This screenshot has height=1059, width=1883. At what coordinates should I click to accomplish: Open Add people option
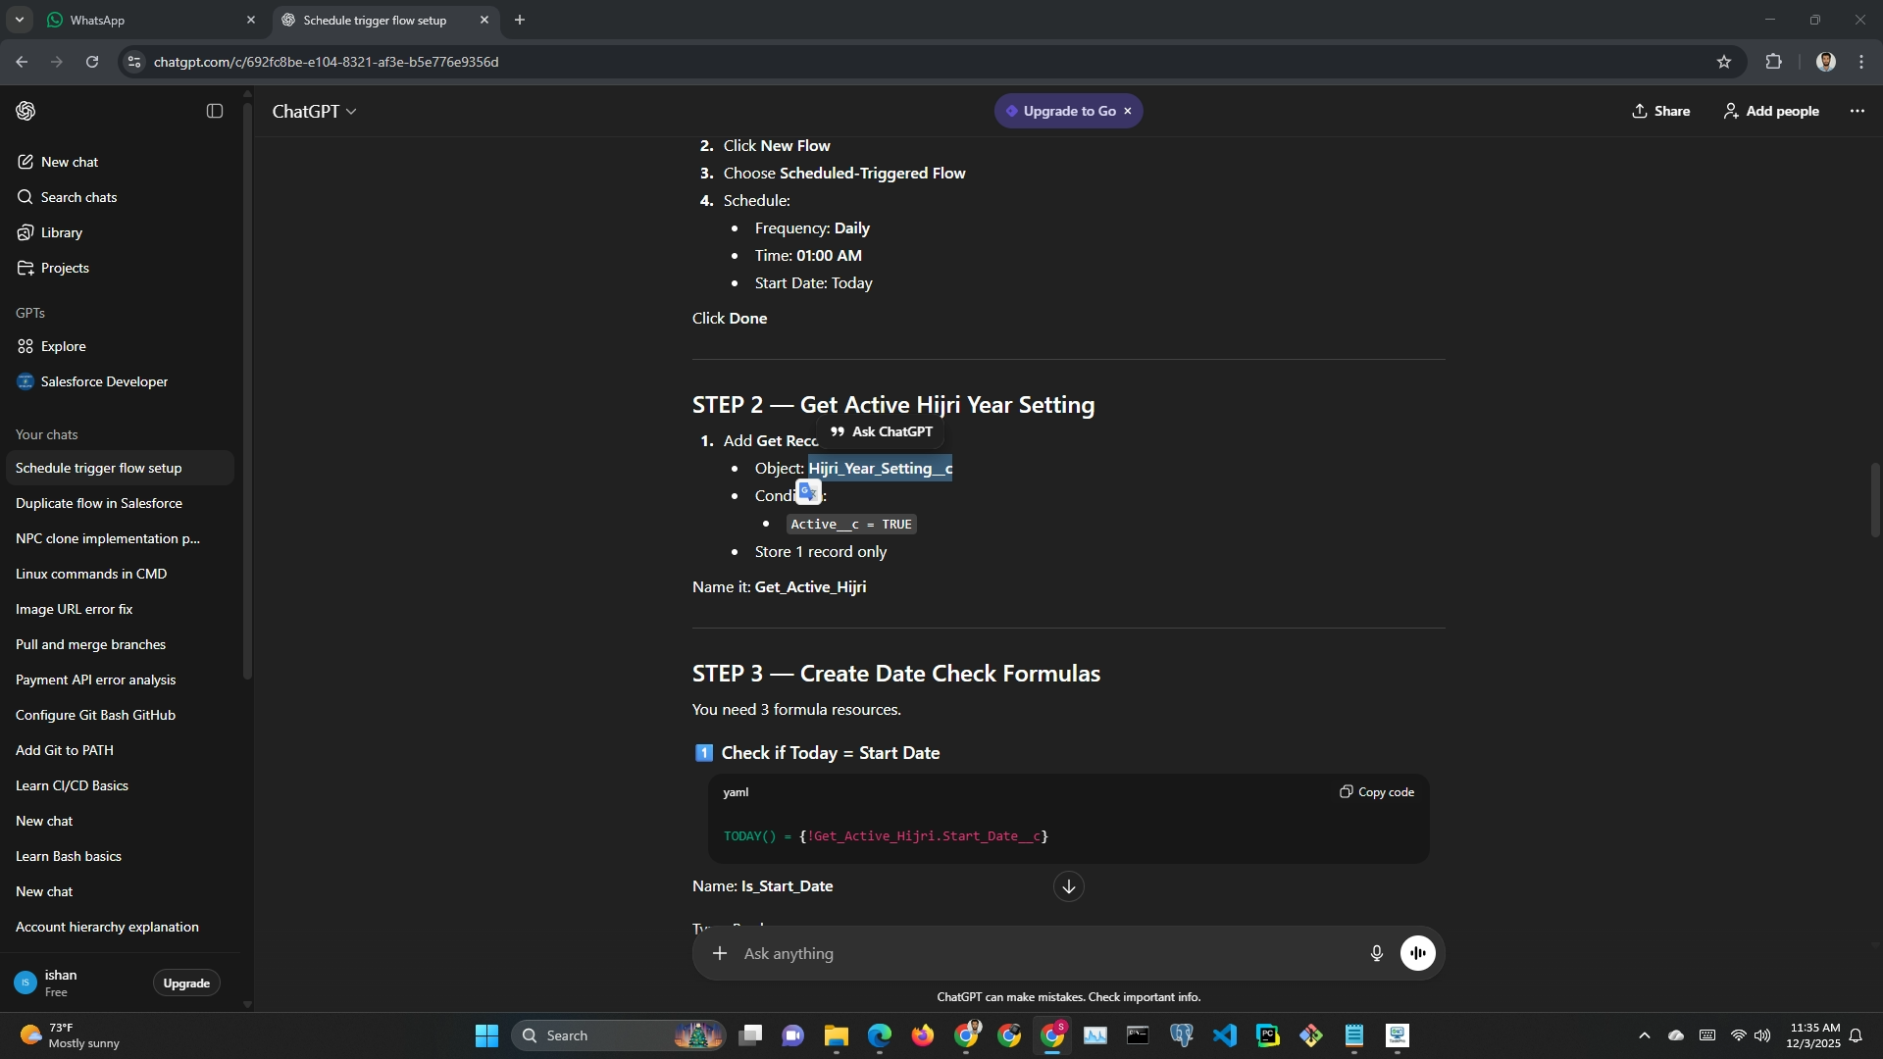point(1771,111)
